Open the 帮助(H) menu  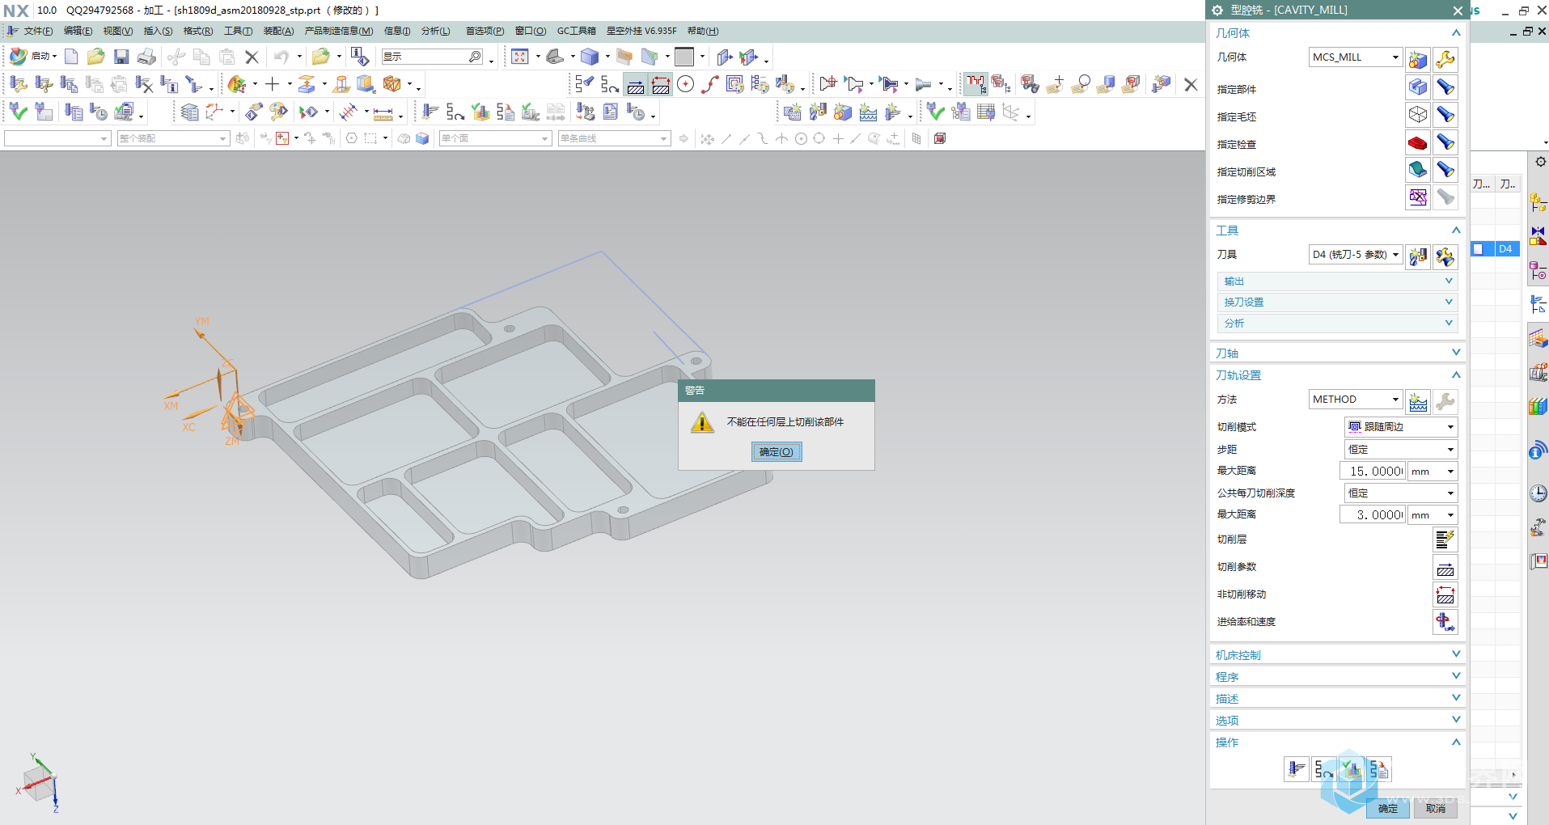[702, 31]
